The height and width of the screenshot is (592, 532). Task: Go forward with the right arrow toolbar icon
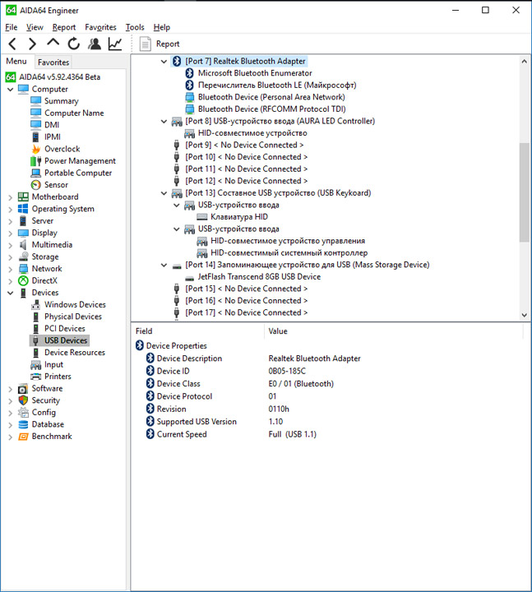coord(32,44)
